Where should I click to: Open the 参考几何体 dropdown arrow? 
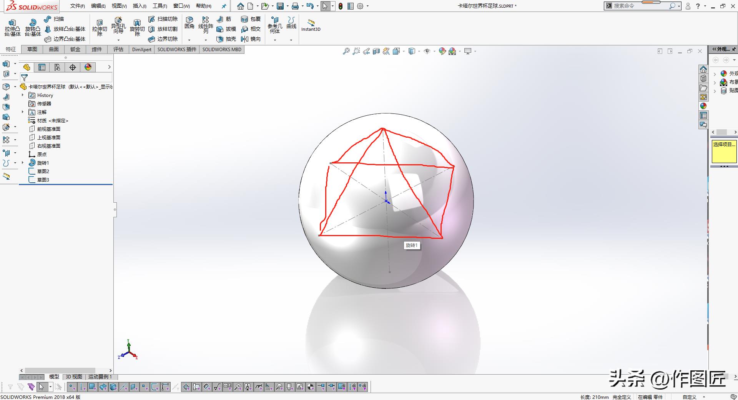pos(275,40)
